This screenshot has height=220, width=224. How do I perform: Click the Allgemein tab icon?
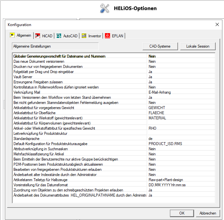click(x=12, y=35)
